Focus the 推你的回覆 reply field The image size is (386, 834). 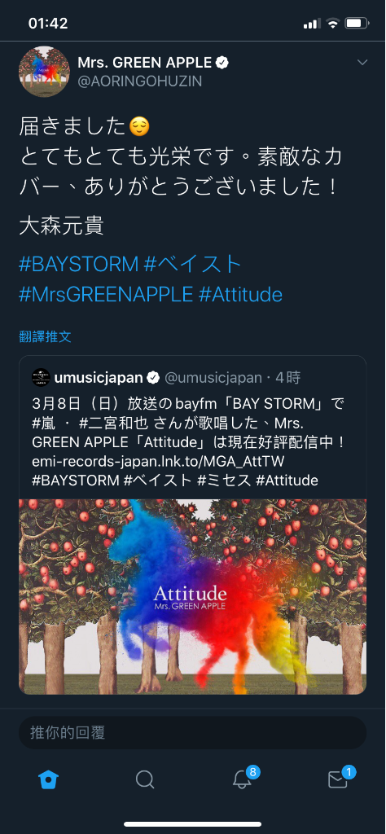click(x=192, y=732)
